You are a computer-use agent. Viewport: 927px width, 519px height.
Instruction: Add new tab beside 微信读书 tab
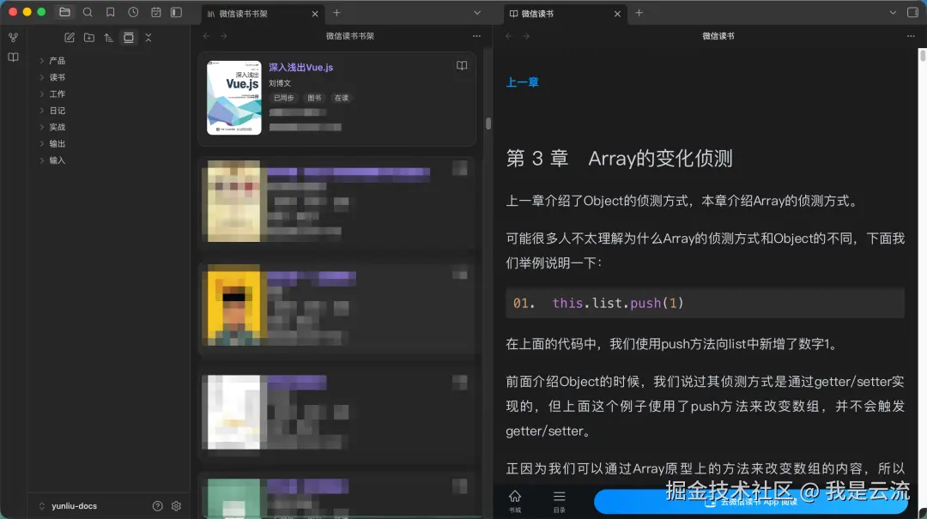click(639, 13)
